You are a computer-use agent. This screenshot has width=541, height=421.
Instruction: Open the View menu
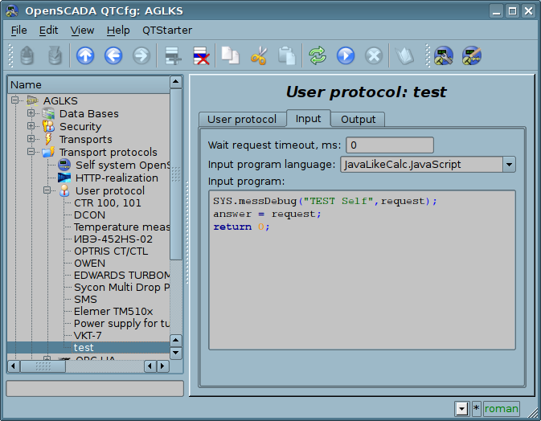coord(82,31)
